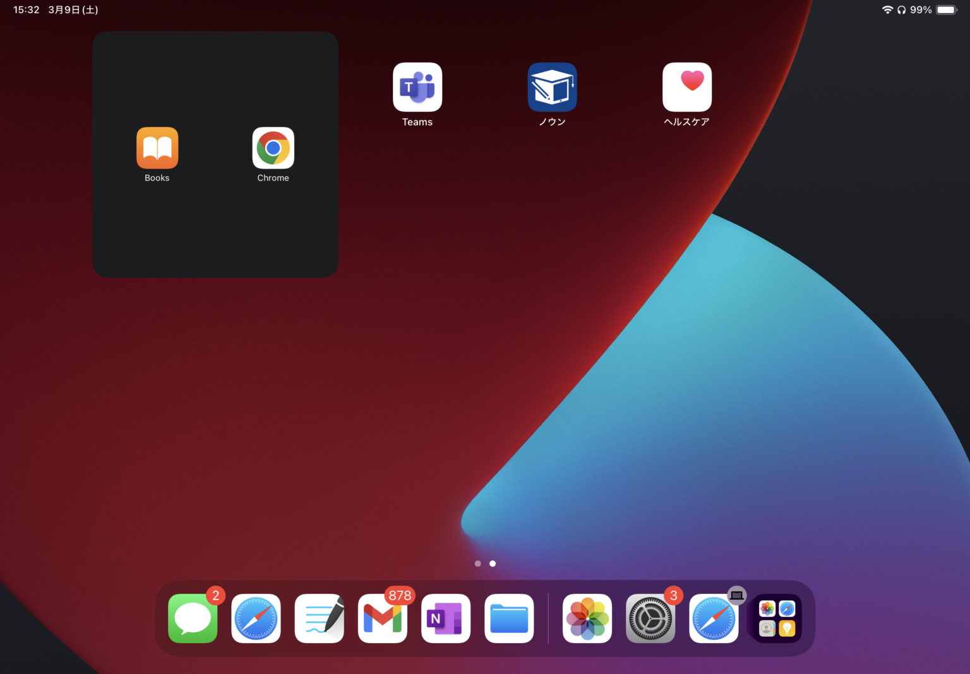Open Gmail showing 878 unread mails
970x674 pixels.
pyautogui.click(x=382, y=618)
